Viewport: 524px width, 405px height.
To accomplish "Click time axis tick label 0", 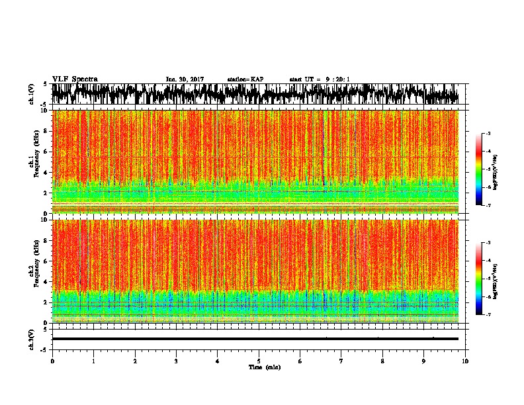I will [x=52, y=361].
